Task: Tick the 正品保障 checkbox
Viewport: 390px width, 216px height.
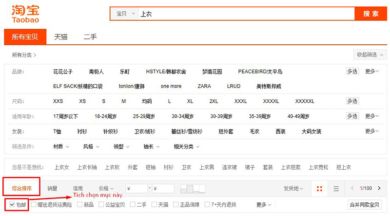Action: [178, 205]
